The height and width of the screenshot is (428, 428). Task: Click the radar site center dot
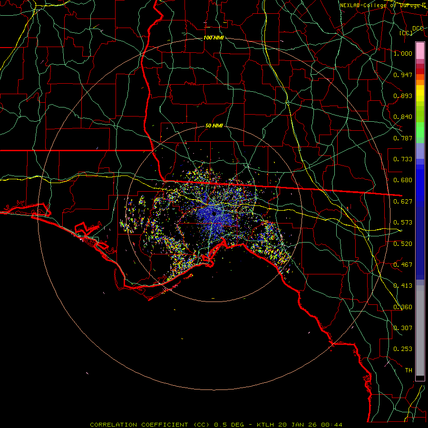click(x=214, y=214)
